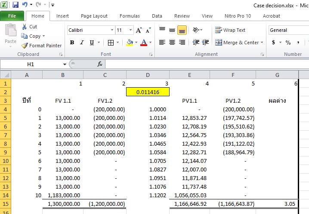This screenshot has height=214, width=309.
Task: Click the Insert Function fx icon
Action: (x=100, y=64)
